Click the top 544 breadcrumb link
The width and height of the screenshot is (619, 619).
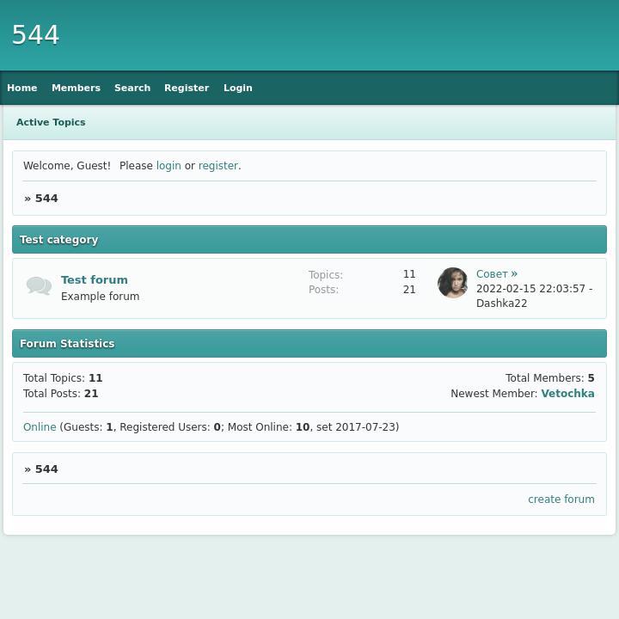[x=46, y=199]
